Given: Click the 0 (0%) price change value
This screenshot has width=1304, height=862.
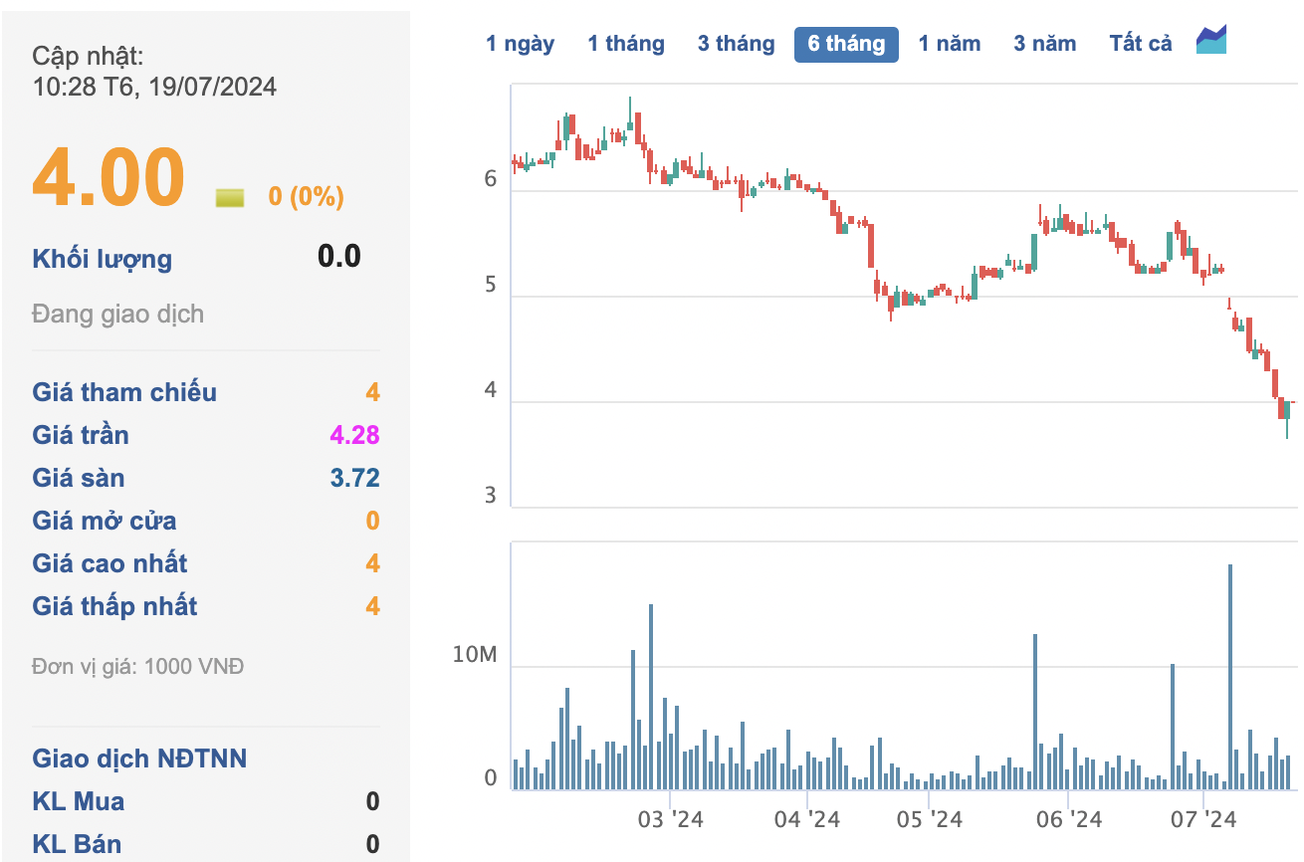Looking at the screenshot, I should click(306, 196).
